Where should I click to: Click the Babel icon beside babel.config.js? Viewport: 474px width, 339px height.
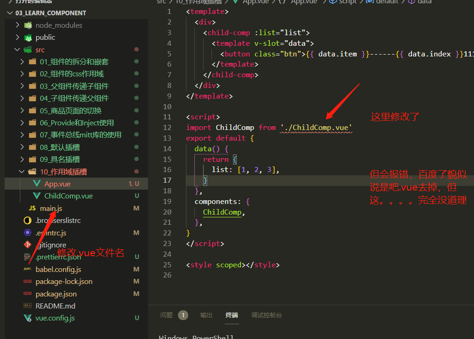(26, 269)
